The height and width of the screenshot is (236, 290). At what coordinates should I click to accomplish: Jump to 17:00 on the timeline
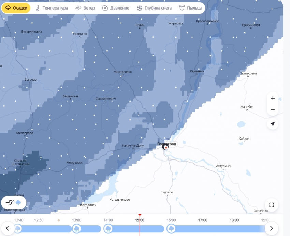click(203, 220)
